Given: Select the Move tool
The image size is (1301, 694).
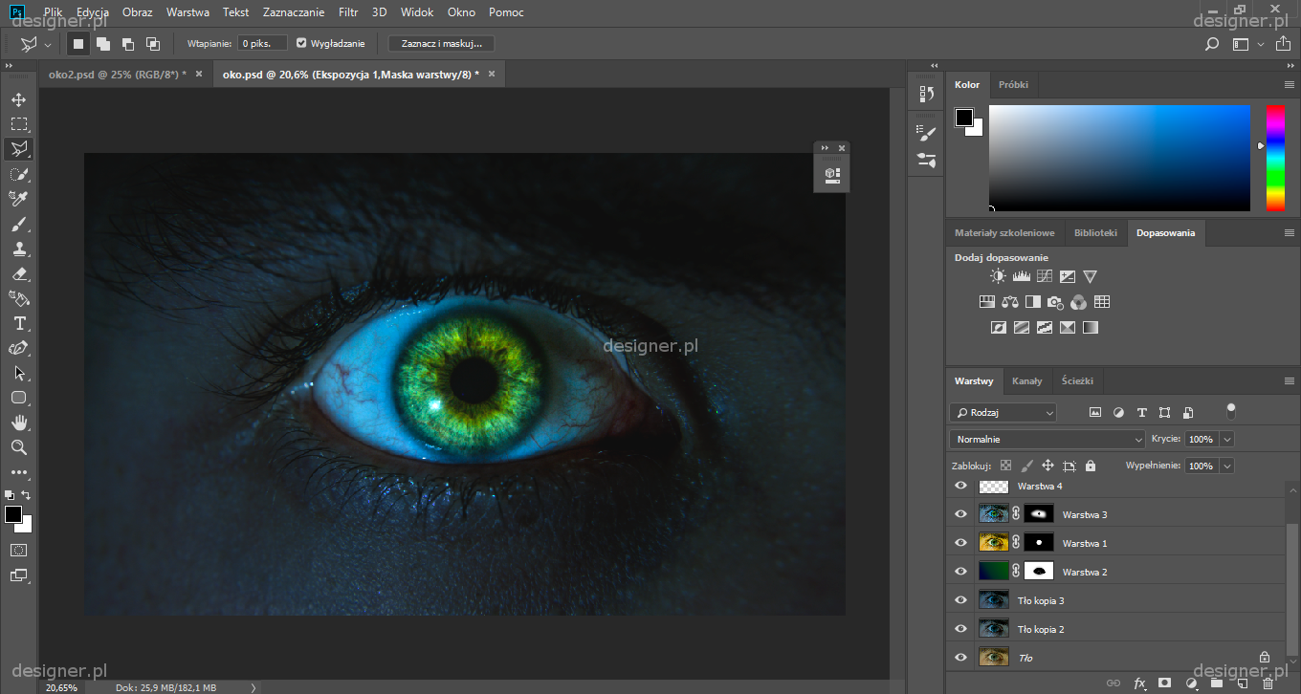Looking at the screenshot, I should (x=18, y=99).
